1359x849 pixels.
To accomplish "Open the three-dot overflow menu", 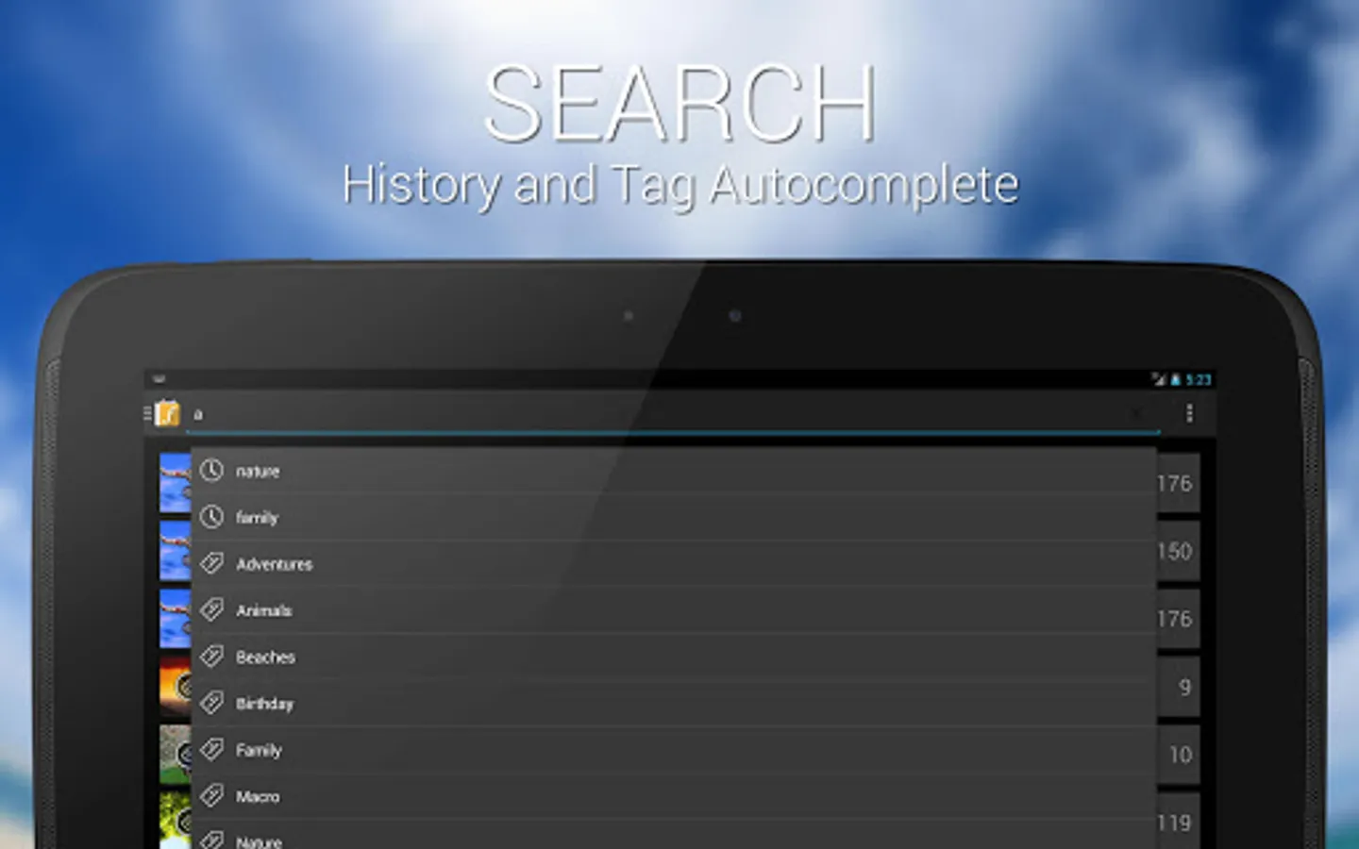I will (x=1189, y=413).
